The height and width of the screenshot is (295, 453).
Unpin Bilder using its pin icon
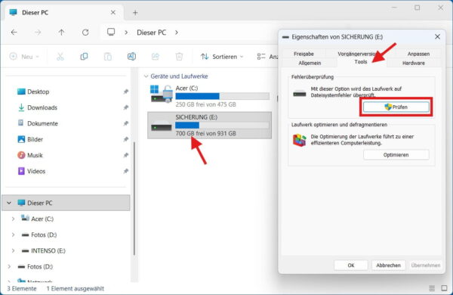click(x=125, y=139)
